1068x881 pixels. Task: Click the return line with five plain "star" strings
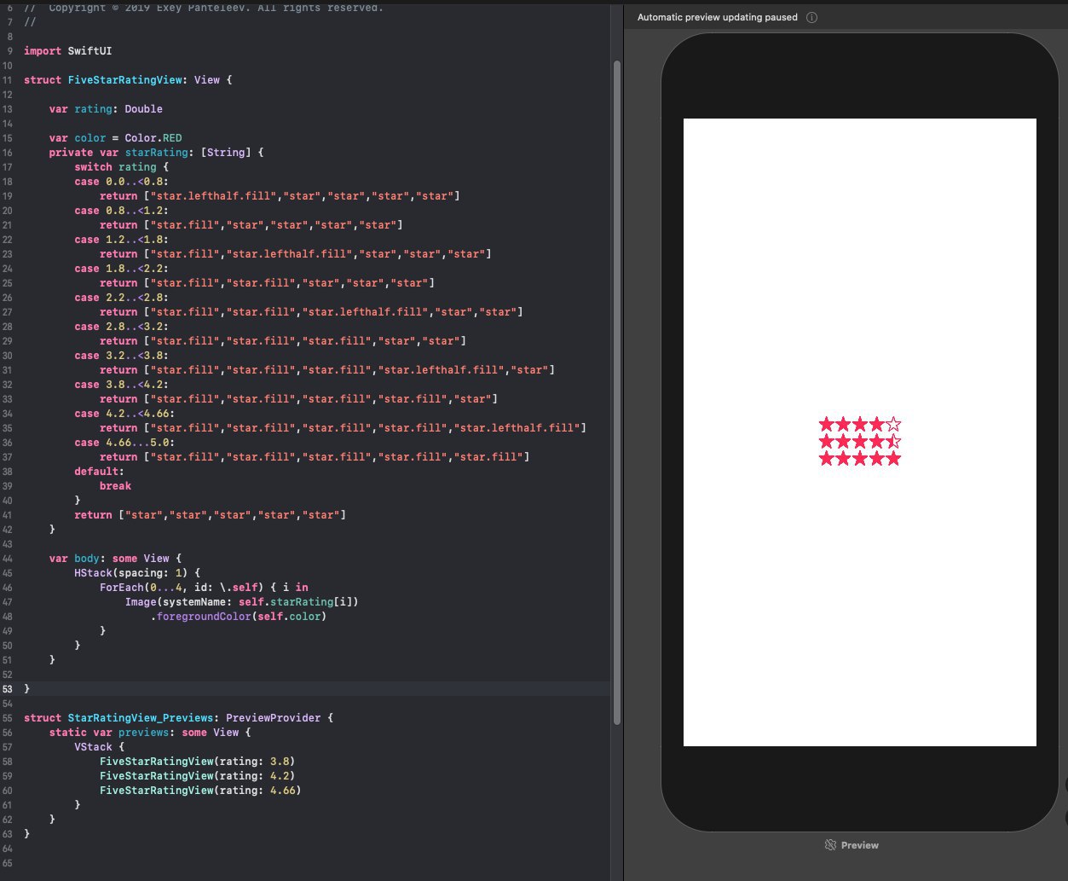pos(210,515)
